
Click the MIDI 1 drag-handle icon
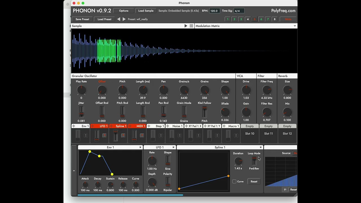(130, 126)
